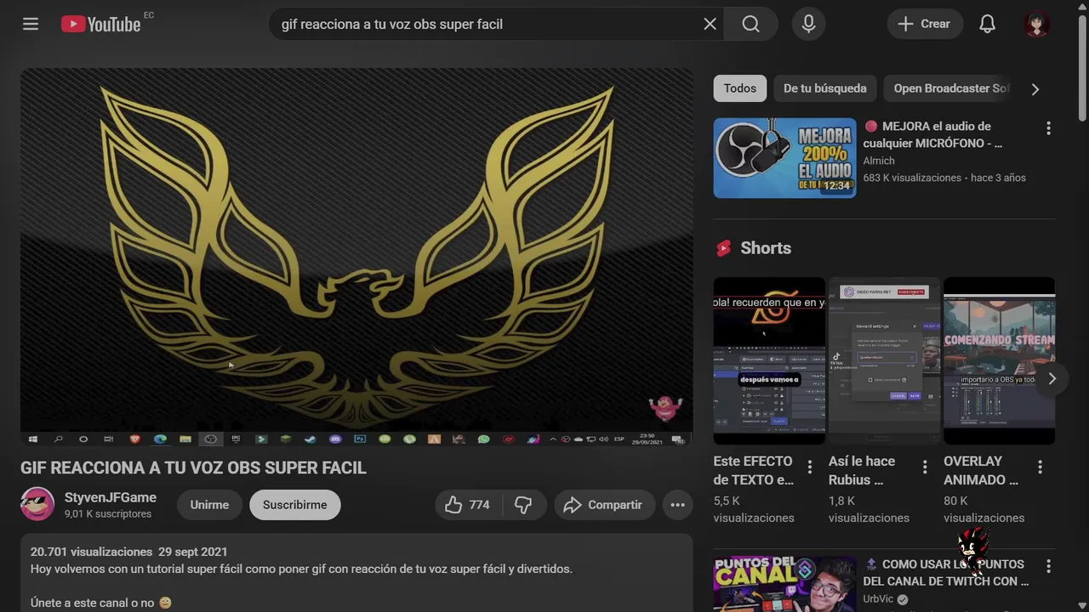
Task: Show more filter chips with arrow
Action: tap(1035, 88)
